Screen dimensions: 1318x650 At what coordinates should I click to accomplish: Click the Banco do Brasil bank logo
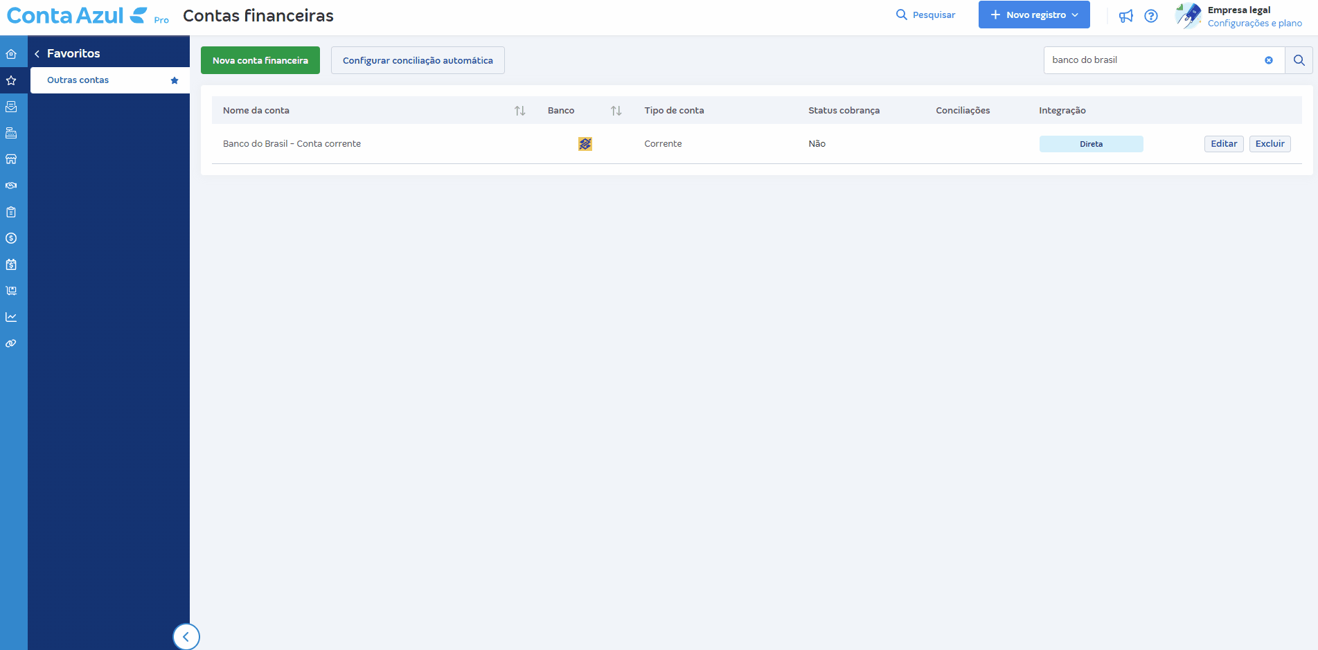click(585, 144)
